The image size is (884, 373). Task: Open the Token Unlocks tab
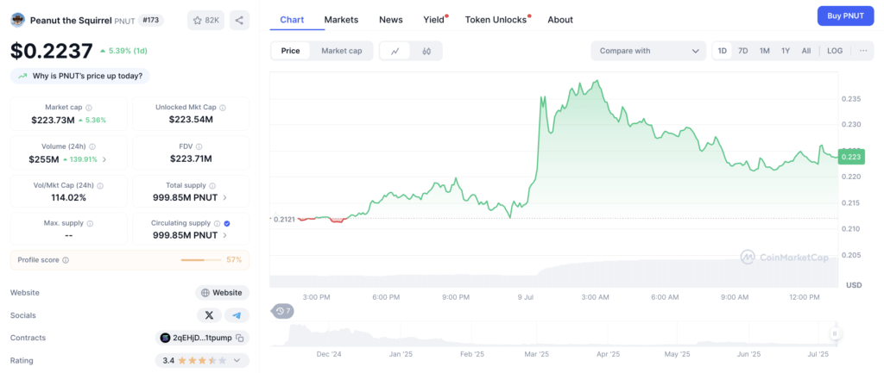pyautogui.click(x=496, y=20)
